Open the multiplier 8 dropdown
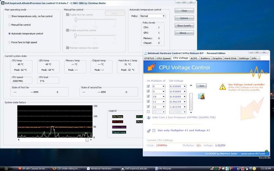 click(159, 86)
